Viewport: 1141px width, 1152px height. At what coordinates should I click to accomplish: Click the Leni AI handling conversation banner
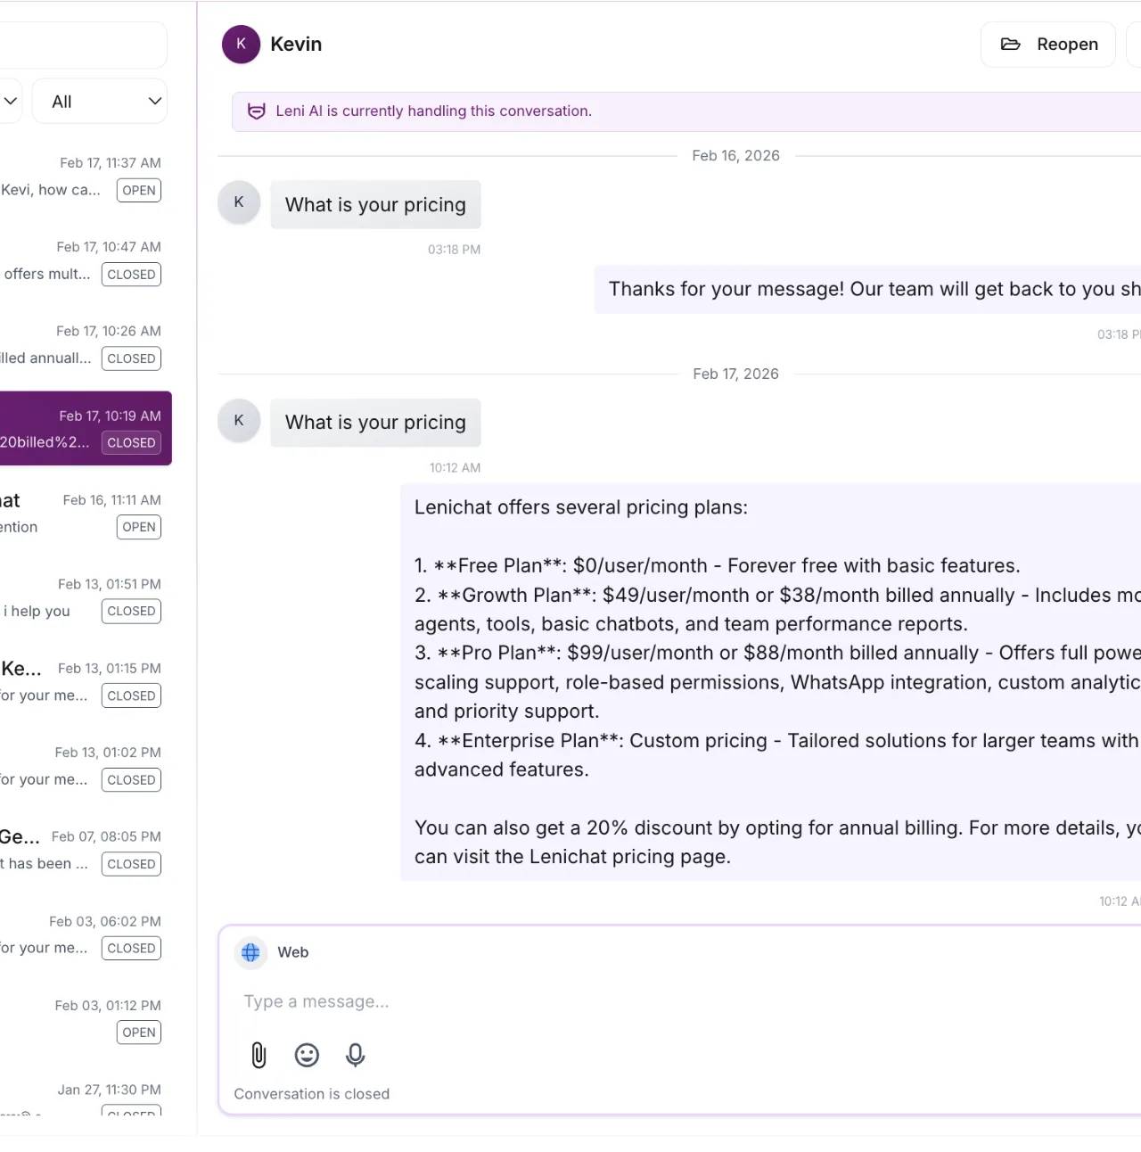pos(686,111)
